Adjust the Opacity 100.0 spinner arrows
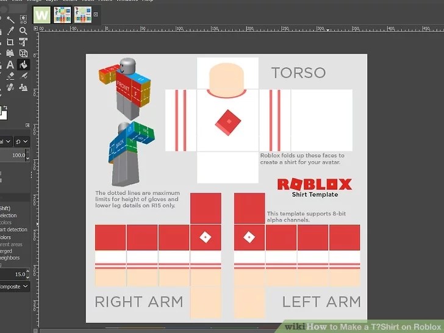444x333 pixels. pos(28,155)
